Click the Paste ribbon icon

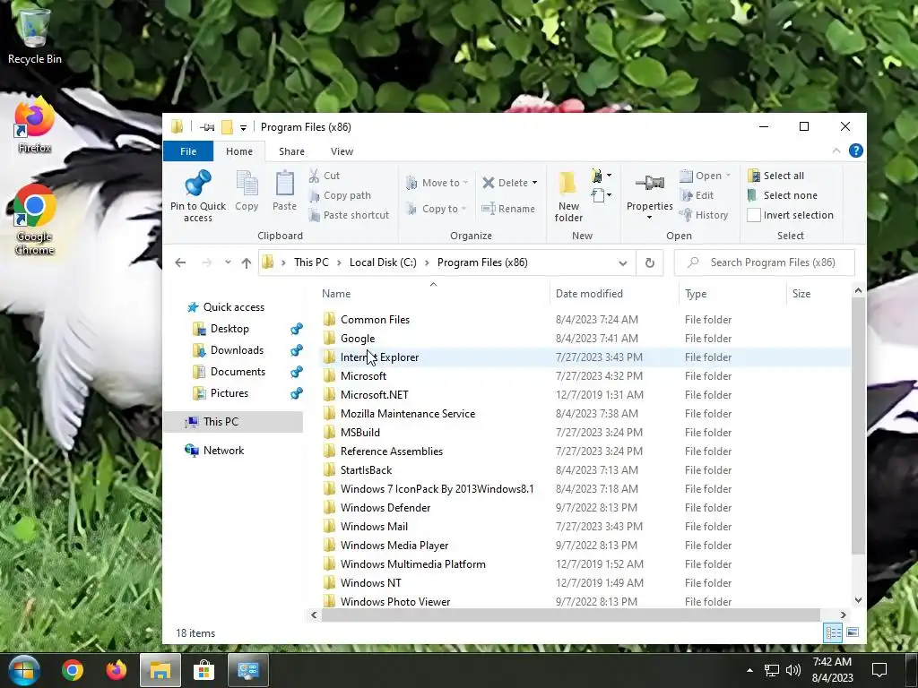[284, 184]
